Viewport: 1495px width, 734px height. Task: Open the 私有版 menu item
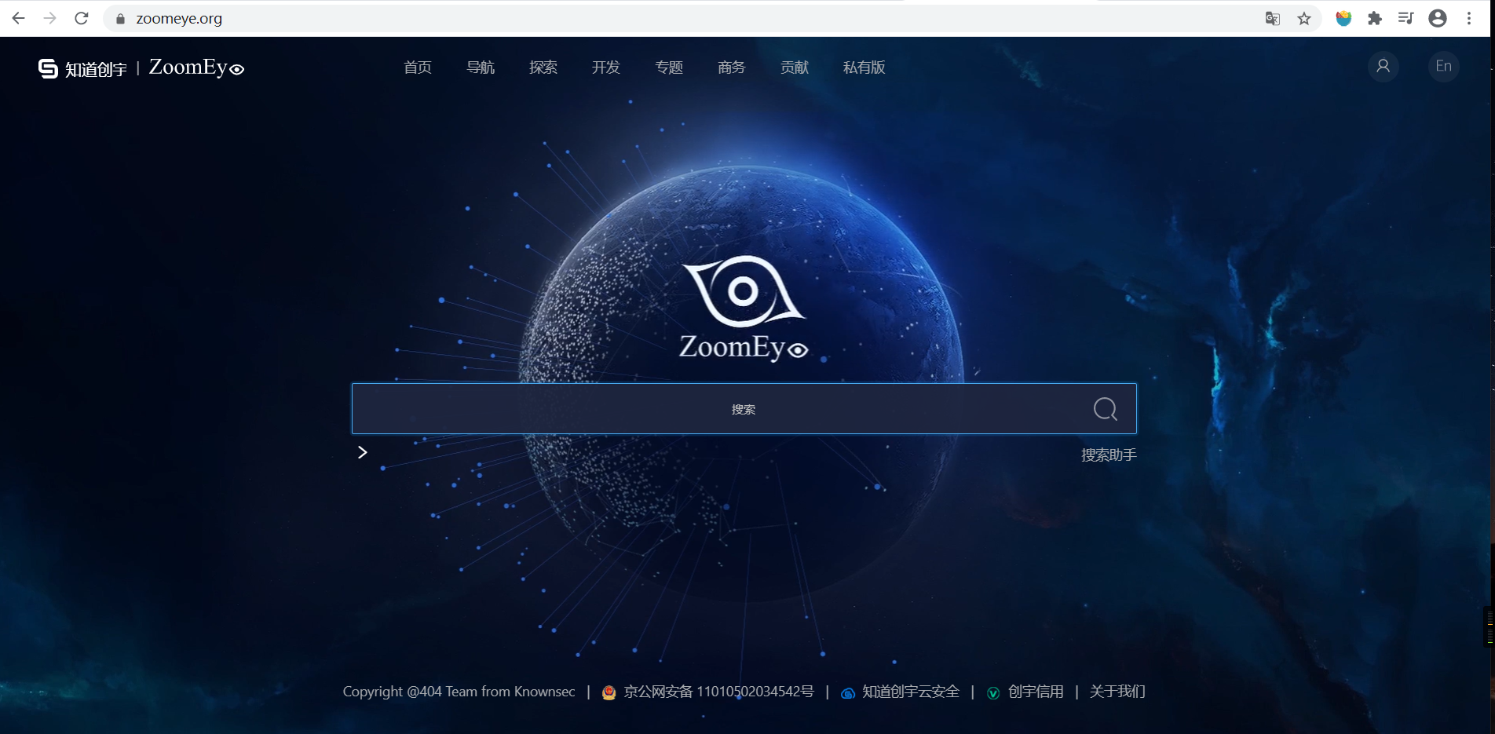coord(864,68)
